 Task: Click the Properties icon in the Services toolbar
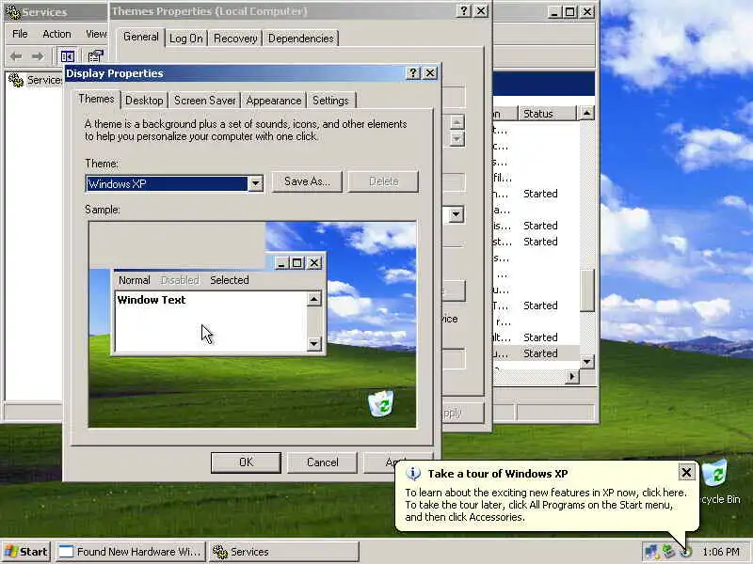click(96, 56)
